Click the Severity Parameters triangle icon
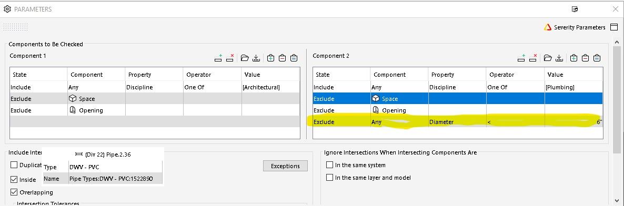Viewport: 624px width, 206px height. [x=548, y=27]
